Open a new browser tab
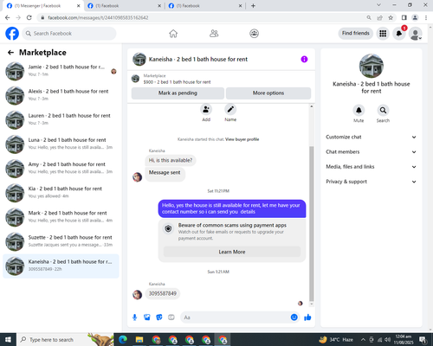433x346 pixels. (253, 6)
